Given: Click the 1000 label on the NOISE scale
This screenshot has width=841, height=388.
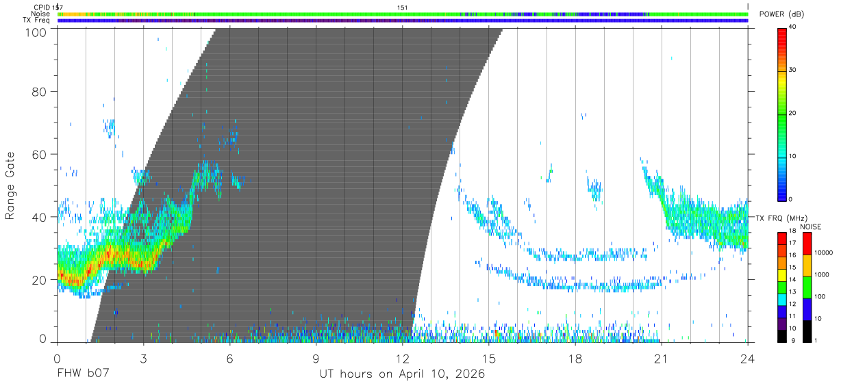Looking at the screenshot, I should pos(822,274).
